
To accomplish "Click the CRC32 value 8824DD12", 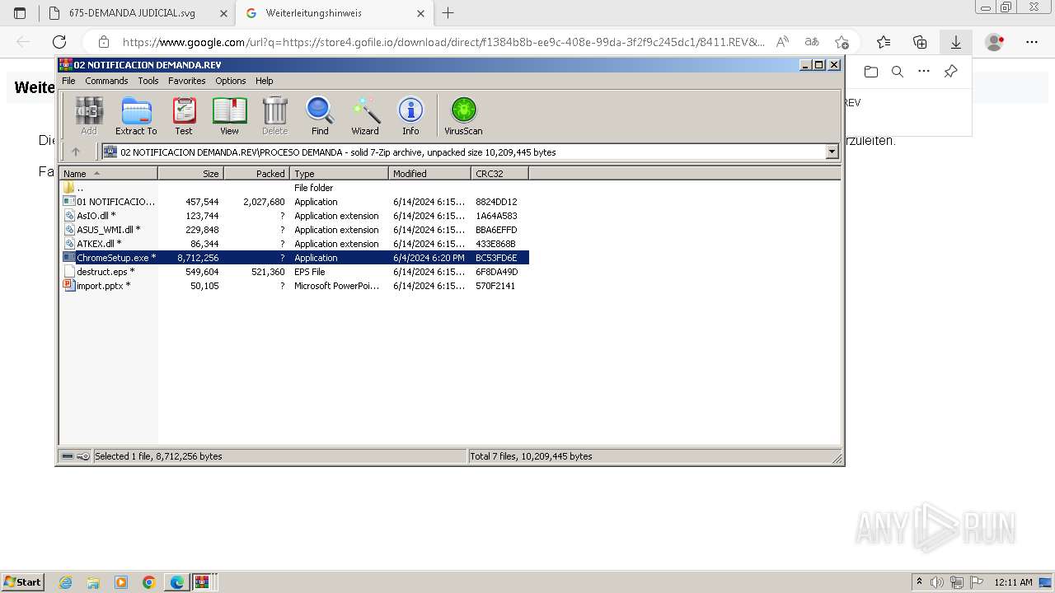I will 496,202.
